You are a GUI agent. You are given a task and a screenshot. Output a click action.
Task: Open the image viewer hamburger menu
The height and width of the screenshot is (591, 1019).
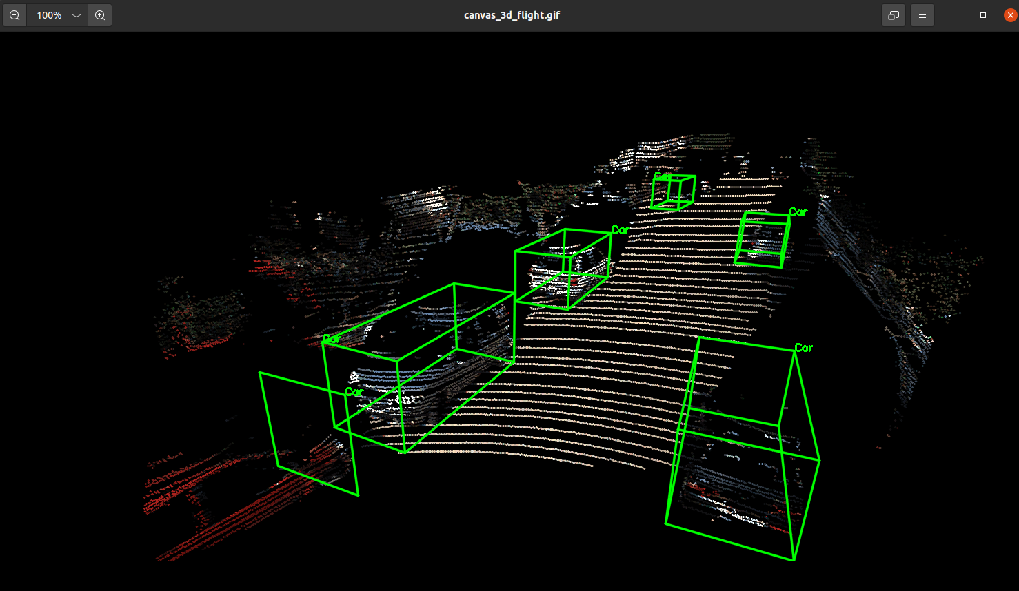[922, 15]
